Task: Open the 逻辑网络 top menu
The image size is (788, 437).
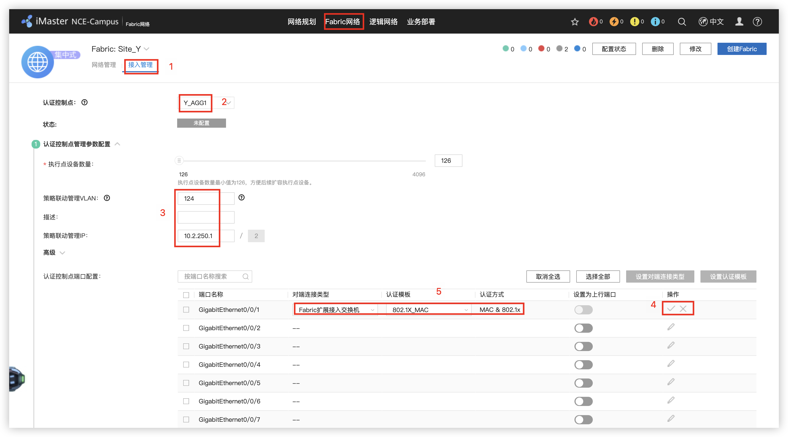Action: pos(383,22)
